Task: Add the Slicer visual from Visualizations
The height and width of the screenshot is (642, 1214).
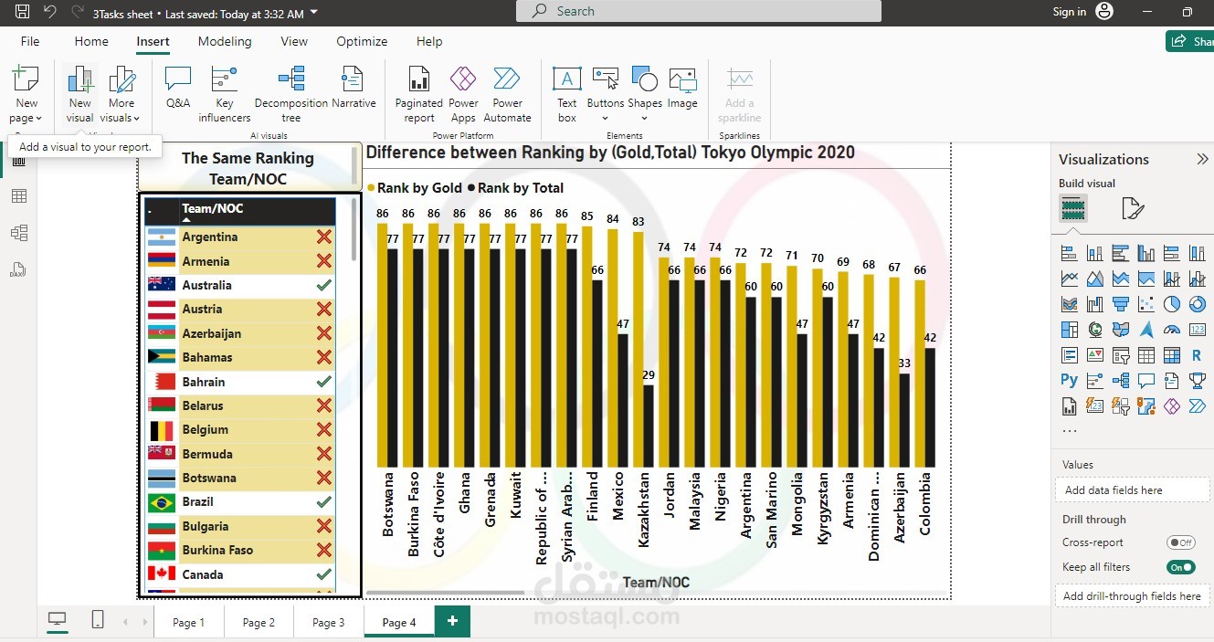Action: pos(1120,355)
